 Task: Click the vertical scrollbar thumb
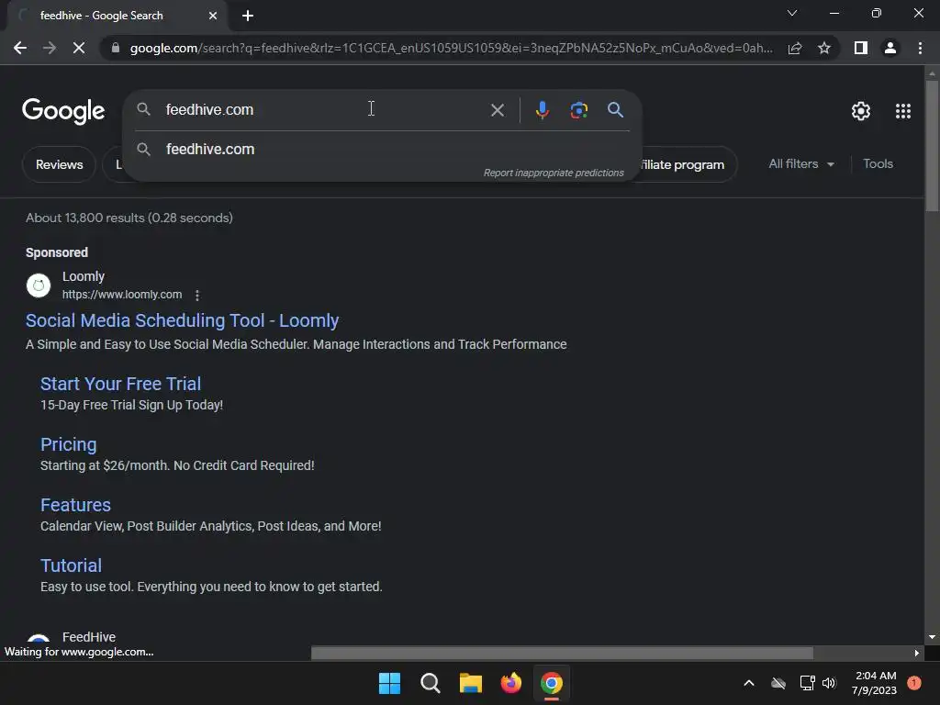932,146
